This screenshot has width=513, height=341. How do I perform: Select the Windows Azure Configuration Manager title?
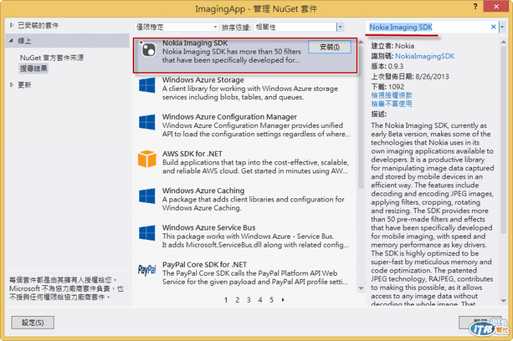click(x=230, y=117)
